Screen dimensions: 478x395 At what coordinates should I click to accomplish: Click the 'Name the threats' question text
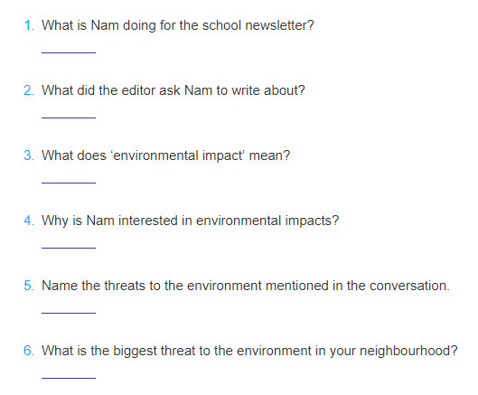click(246, 286)
